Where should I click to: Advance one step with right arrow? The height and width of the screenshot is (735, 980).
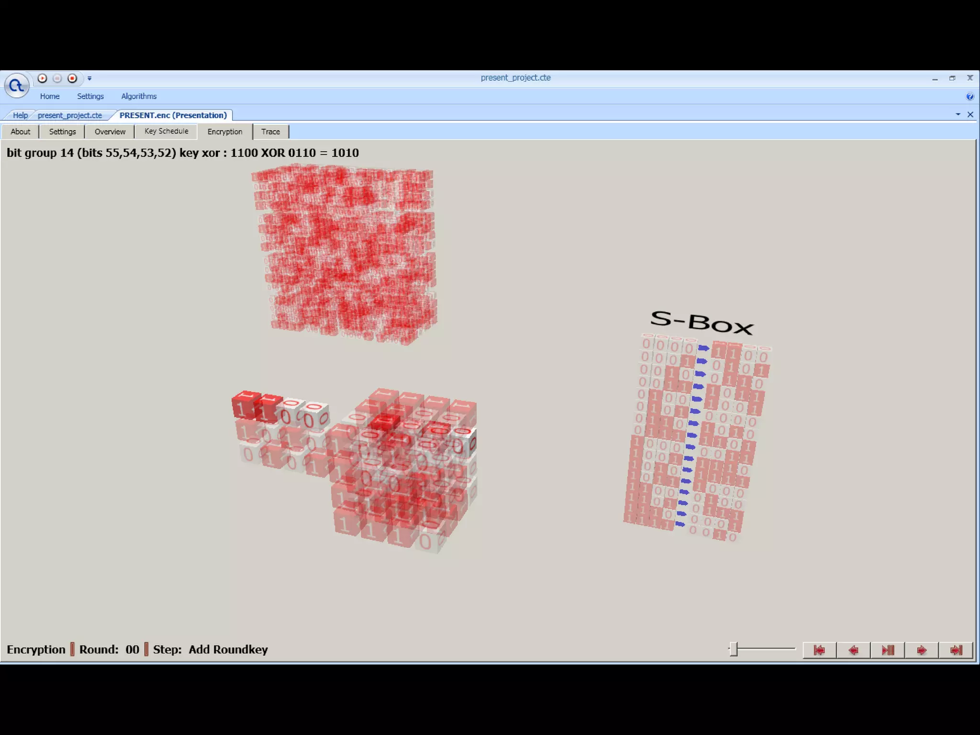click(922, 650)
